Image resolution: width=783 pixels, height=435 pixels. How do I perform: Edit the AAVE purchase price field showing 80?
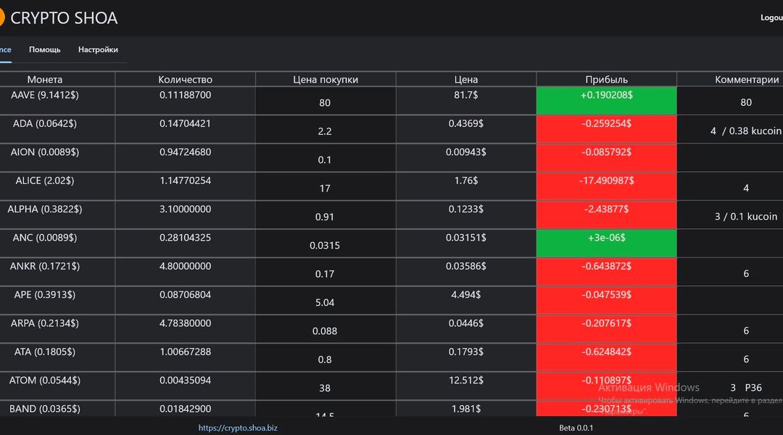325,102
